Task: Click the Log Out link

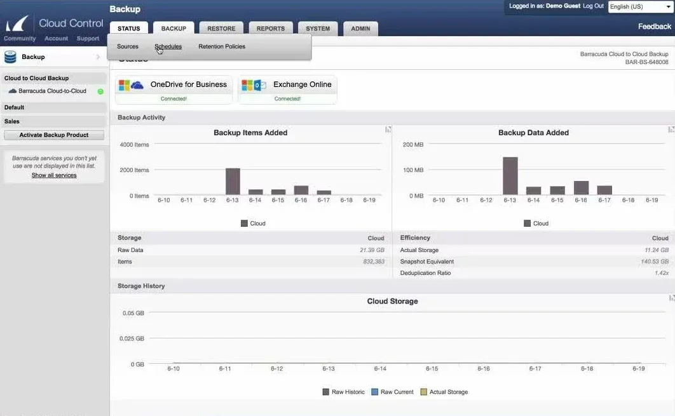Action: 593,6
